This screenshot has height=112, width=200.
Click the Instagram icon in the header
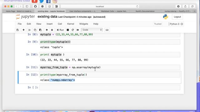55,1
